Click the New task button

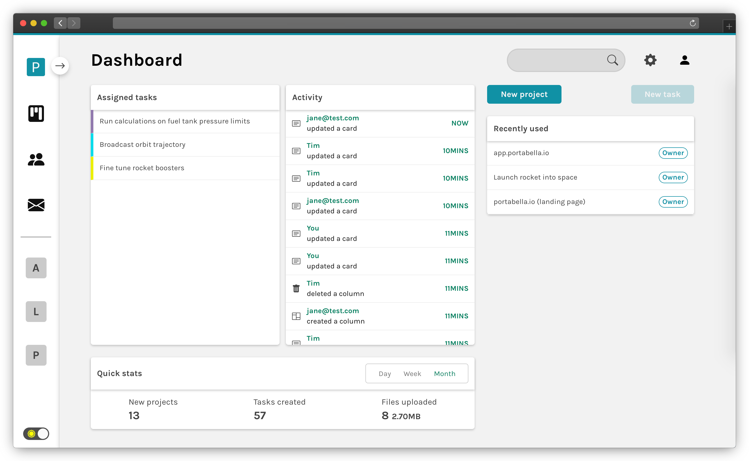662,94
